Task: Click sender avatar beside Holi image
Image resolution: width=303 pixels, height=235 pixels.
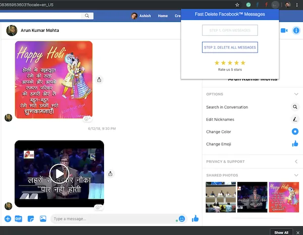Action: 8,118
